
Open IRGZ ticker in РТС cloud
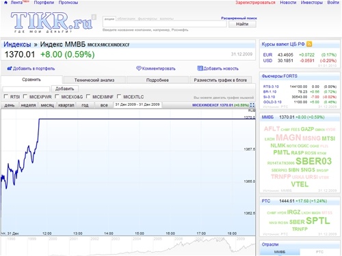pos(293,212)
